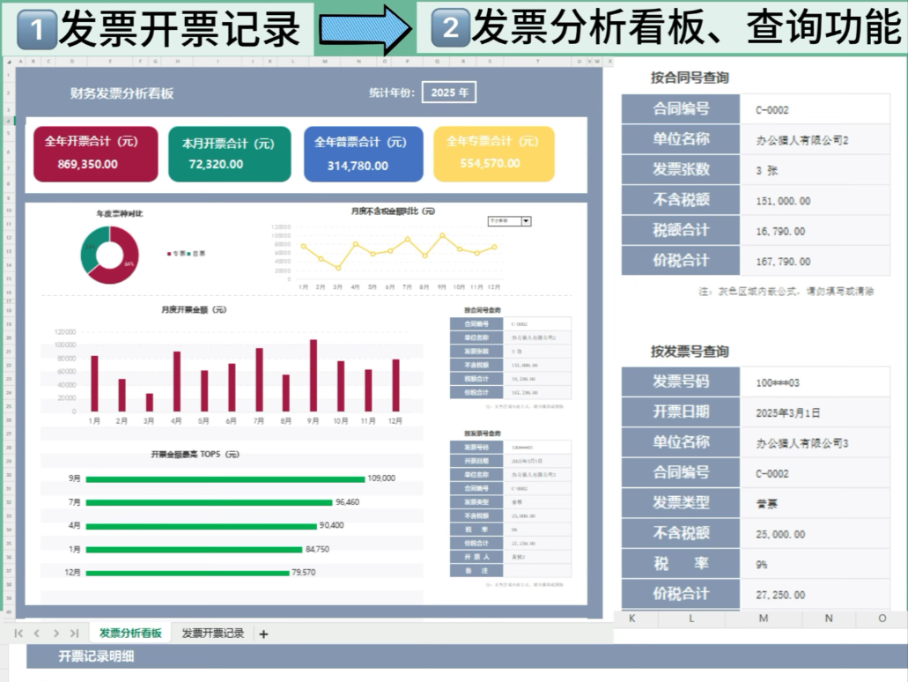The image size is (908, 682).
Task: Click the 2025年 statistics year cell
Action: coord(450,92)
